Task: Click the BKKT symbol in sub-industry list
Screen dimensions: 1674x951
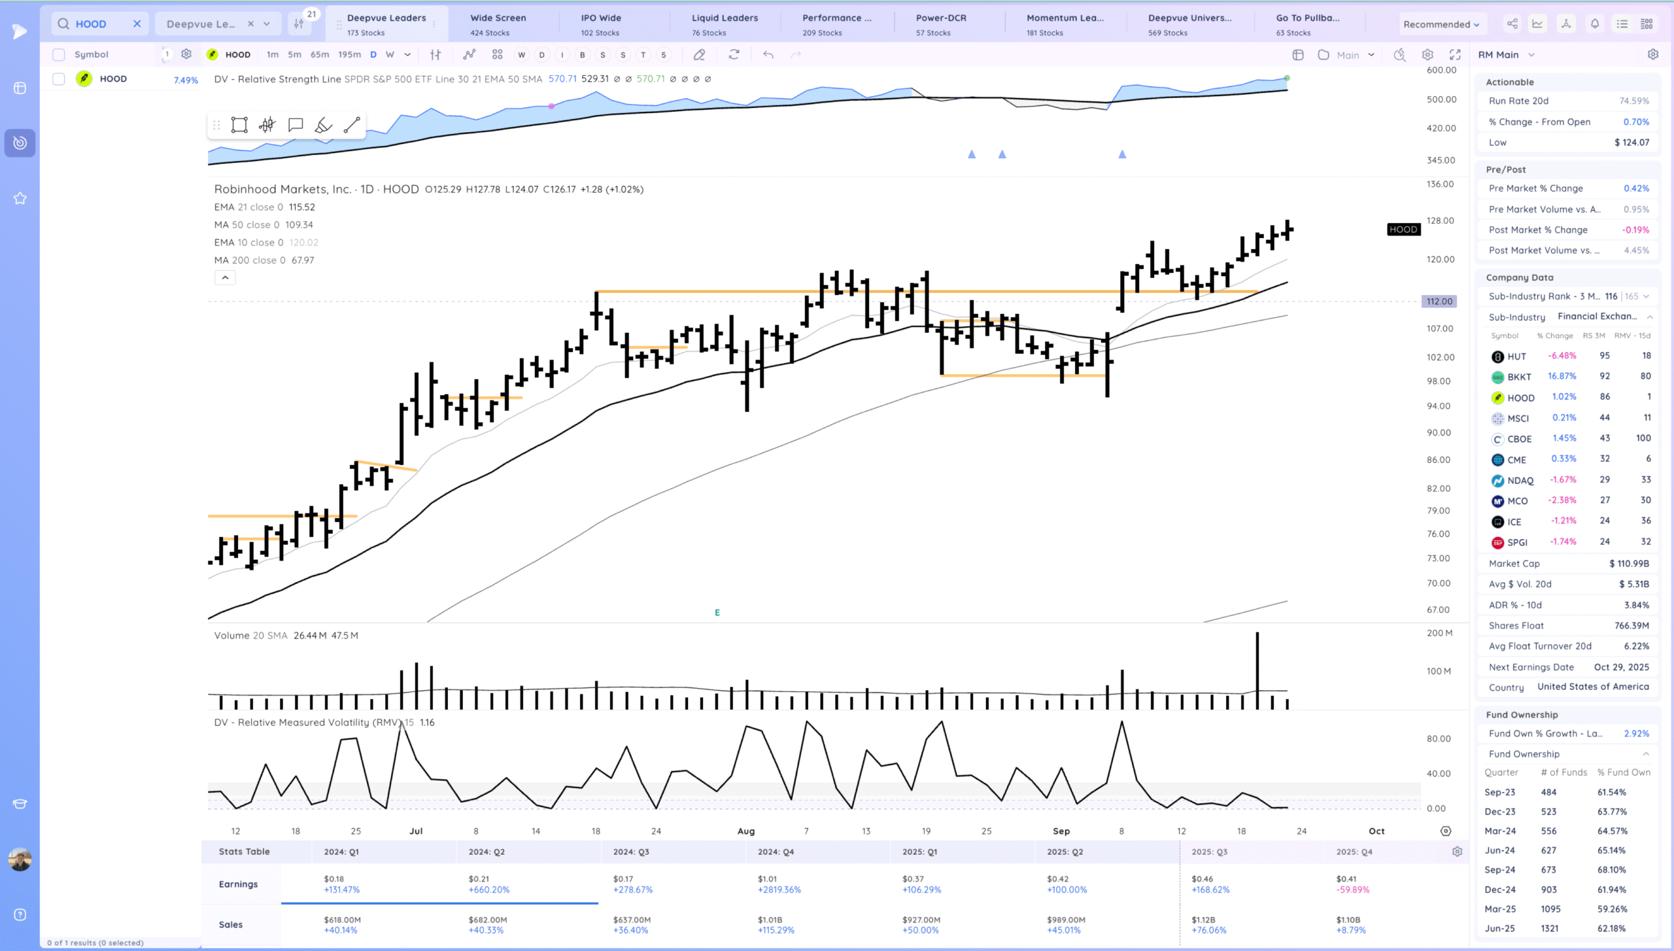Action: pyautogui.click(x=1519, y=377)
